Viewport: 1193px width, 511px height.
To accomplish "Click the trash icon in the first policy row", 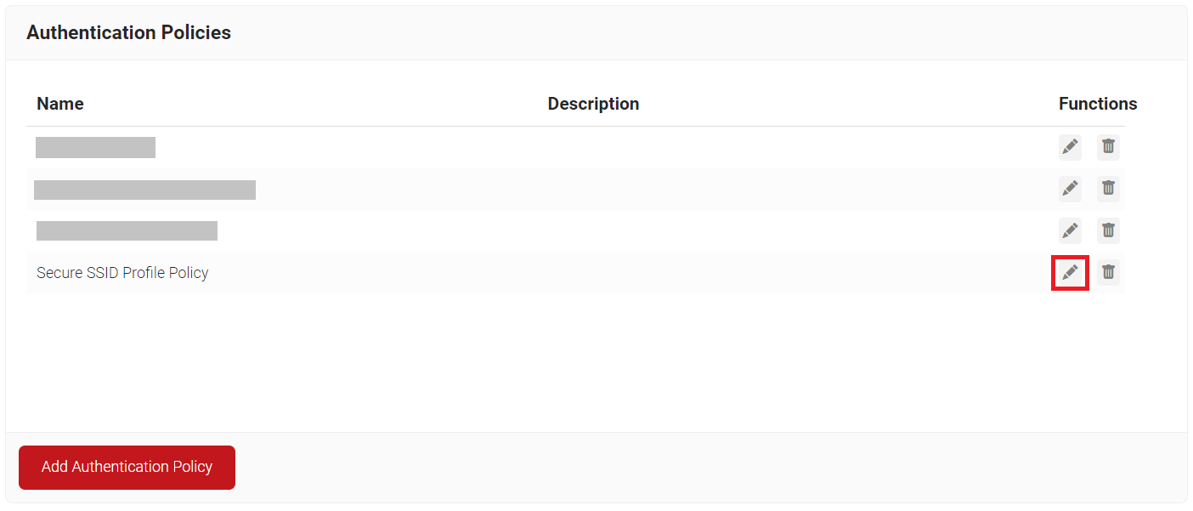I will (x=1108, y=147).
